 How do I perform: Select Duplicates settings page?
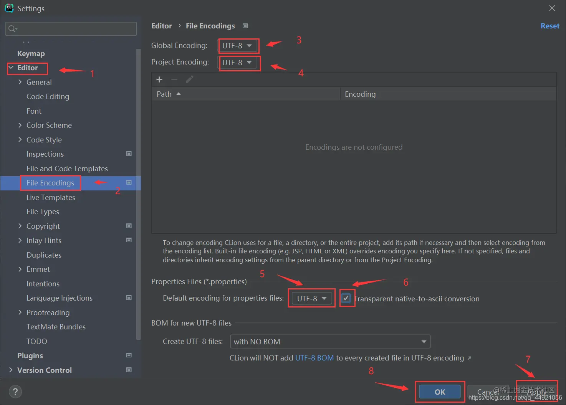pyautogui.click(x=44, y=255)
